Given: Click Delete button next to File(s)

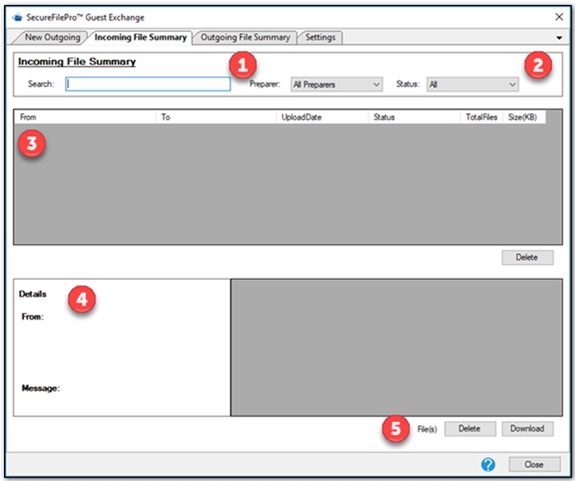Looking at the screenshot, I should coord(470,428).
